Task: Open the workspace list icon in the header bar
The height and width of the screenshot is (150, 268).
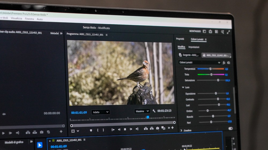Action: point(216,32)
